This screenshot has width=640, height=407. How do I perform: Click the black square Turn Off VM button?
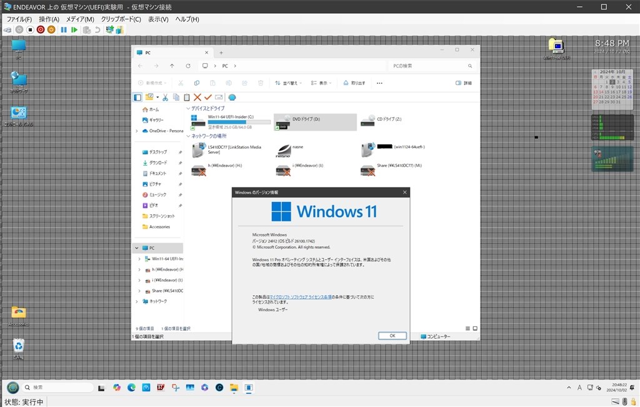[30, 30]
